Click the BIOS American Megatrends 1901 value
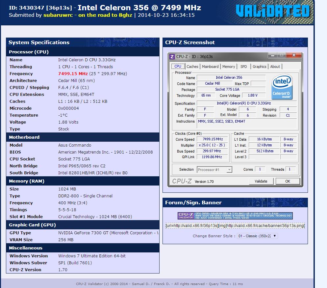327x288 pixels. pos(106,152)
